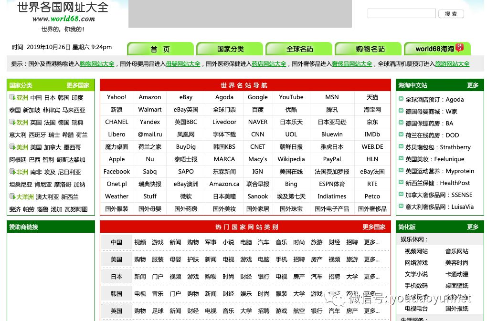
Task: Open the 韩国 country row heading
Action: [x=116, y=294]
